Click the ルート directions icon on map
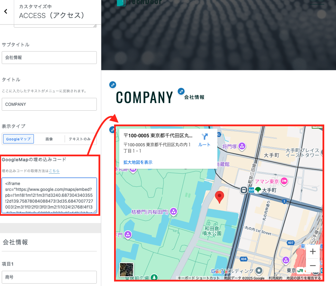The width and height of the screenshot is (336, 286). [x=204, y=137]
